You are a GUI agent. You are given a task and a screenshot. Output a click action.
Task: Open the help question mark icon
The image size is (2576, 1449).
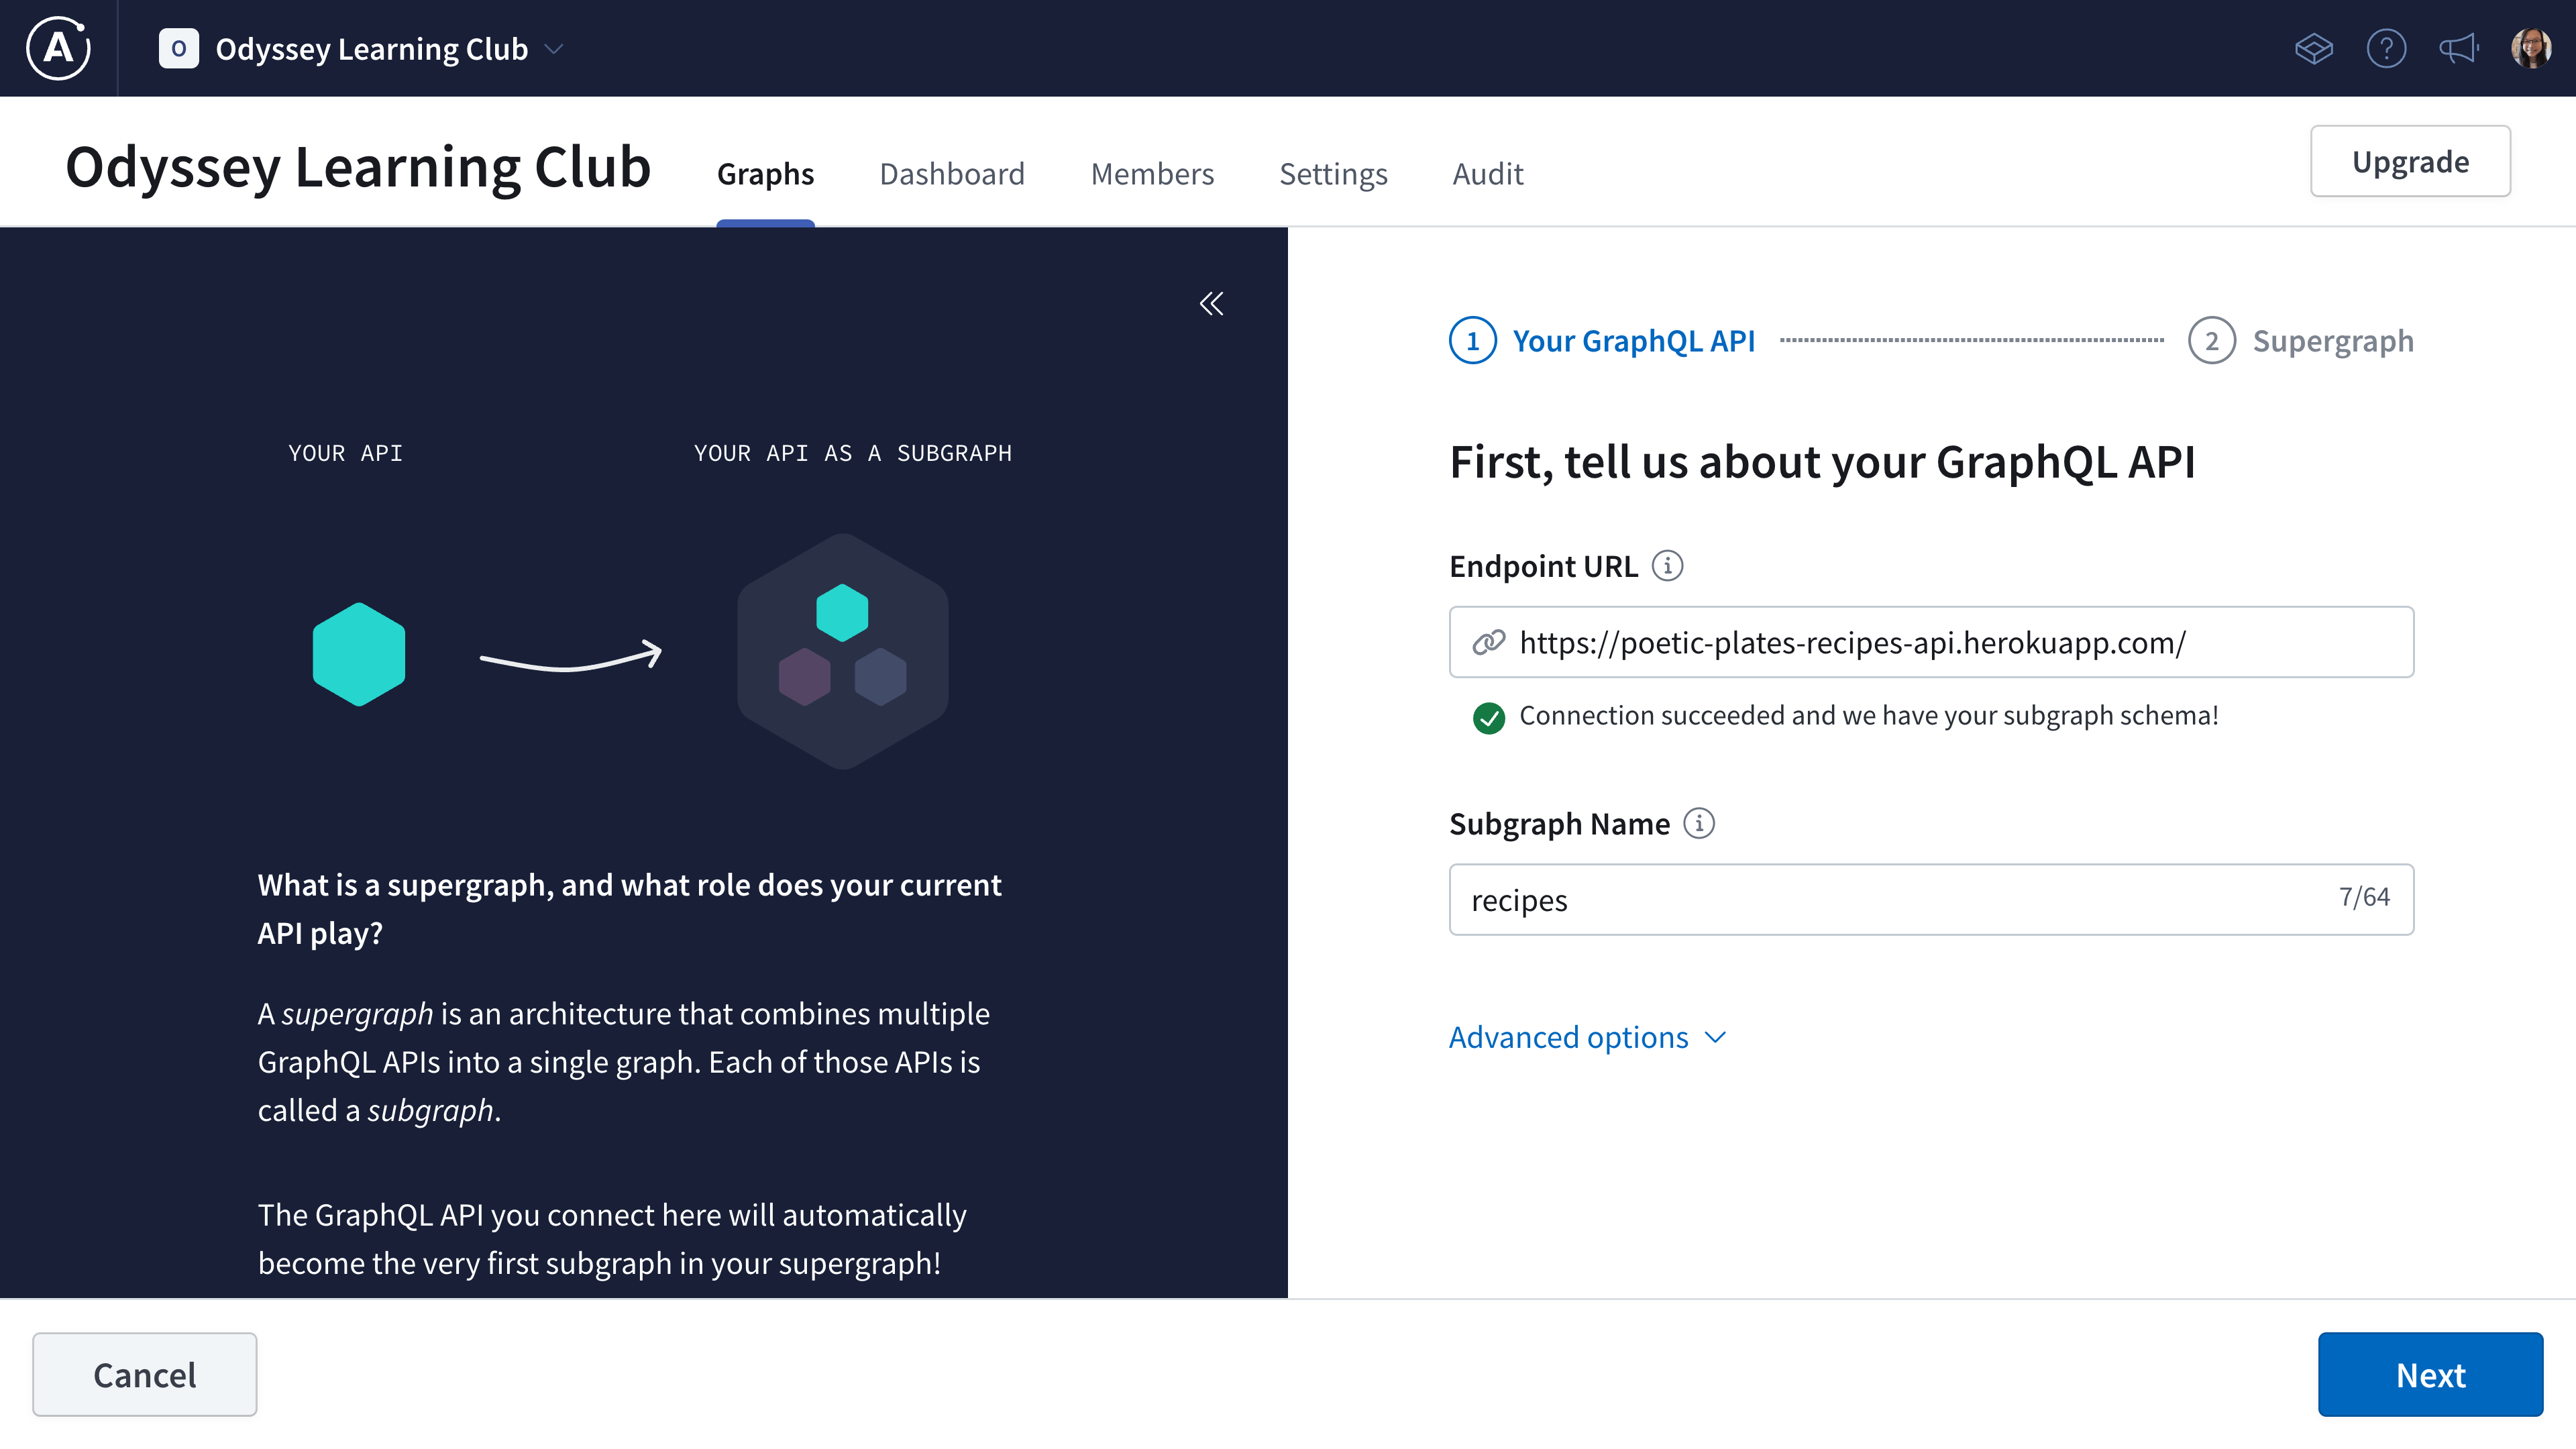coord(2387,47)
